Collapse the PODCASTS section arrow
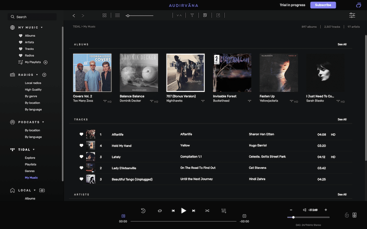 (43, 122)
